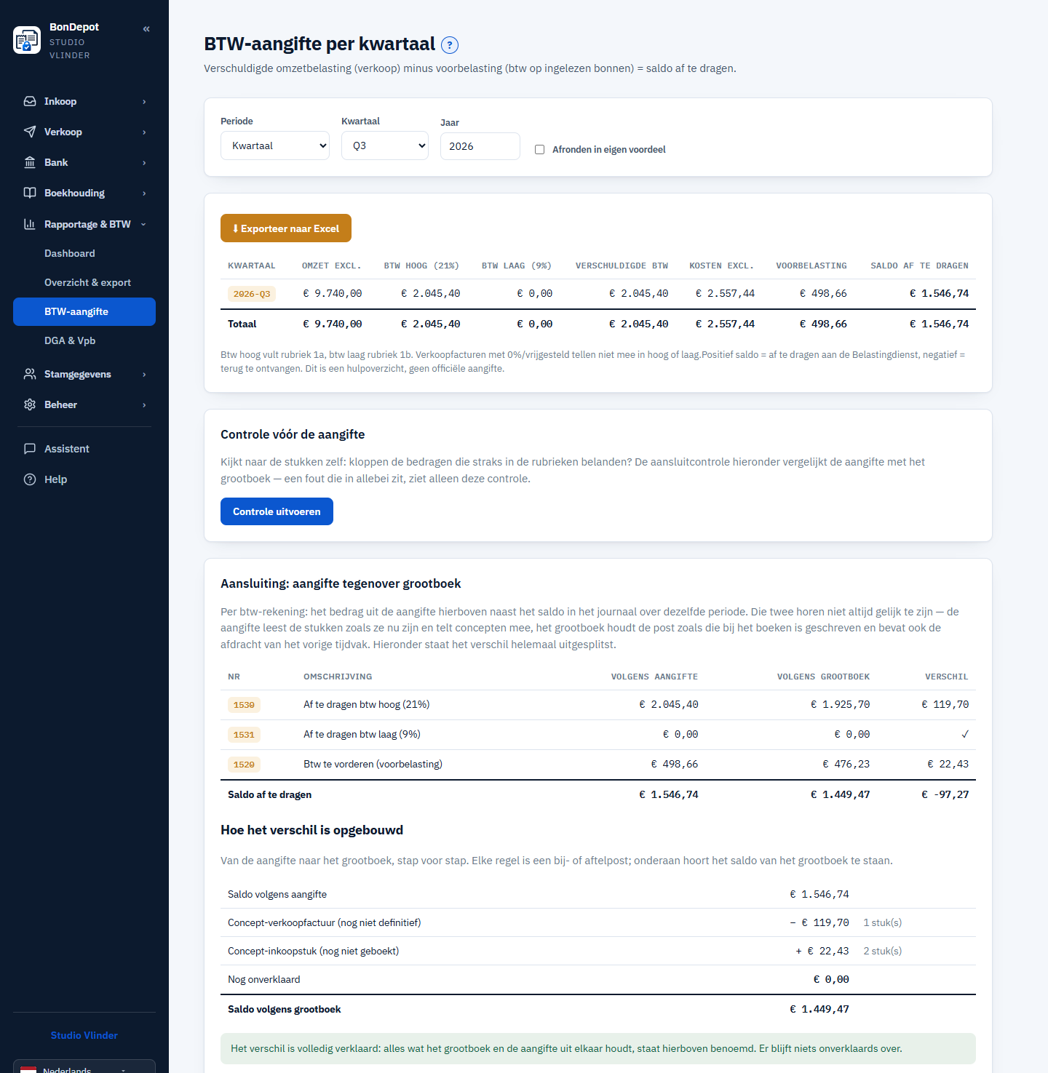The image size is (1048, 1073).
Task: Click the Verkoop paper-plane icon
Action: point(30,132)
